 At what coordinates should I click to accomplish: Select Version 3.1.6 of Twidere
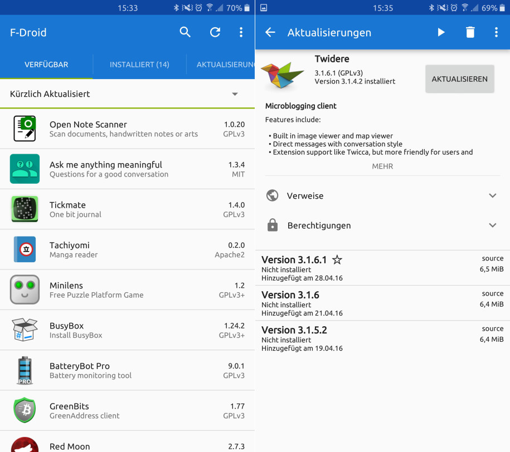[382, 303]
